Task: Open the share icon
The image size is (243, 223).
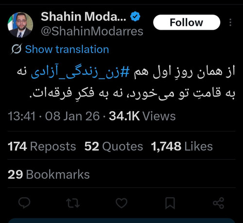Action: coord(219,203)
